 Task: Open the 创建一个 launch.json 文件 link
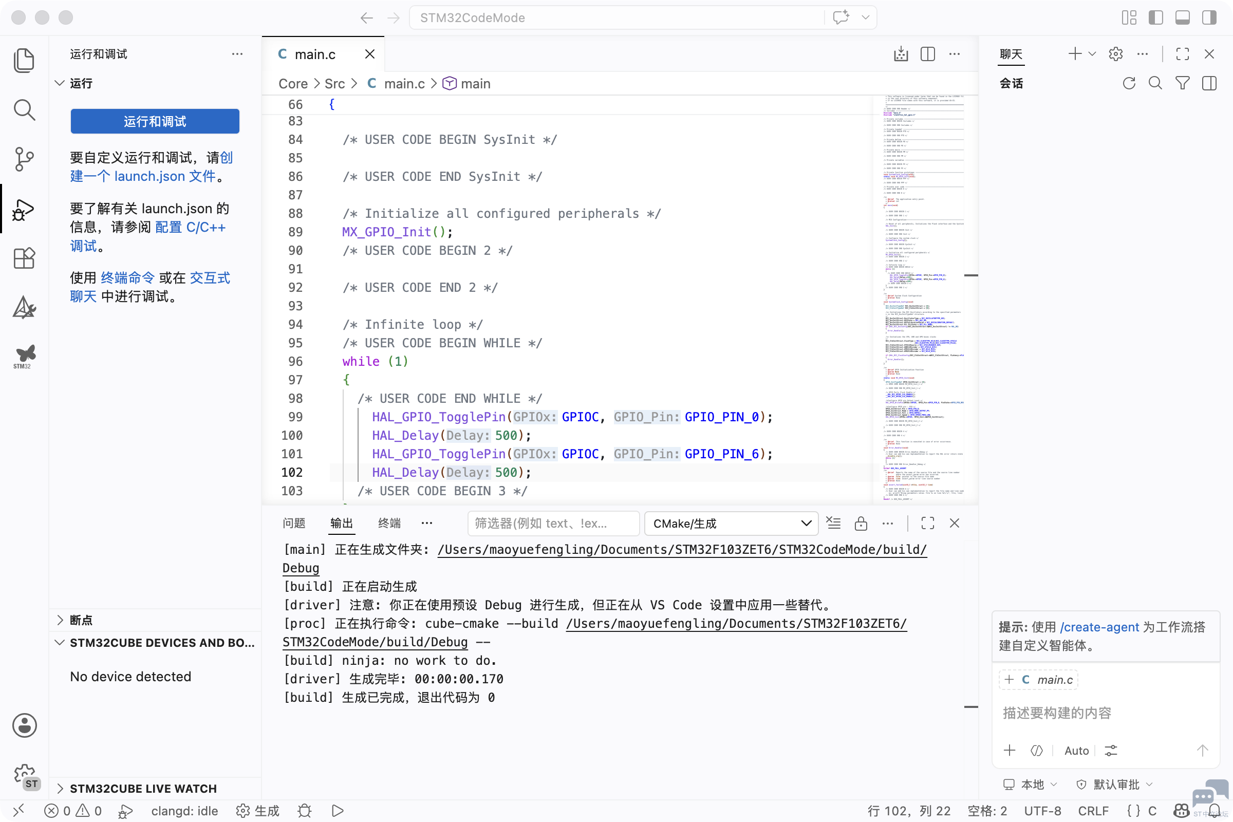(x=152, y=166)
